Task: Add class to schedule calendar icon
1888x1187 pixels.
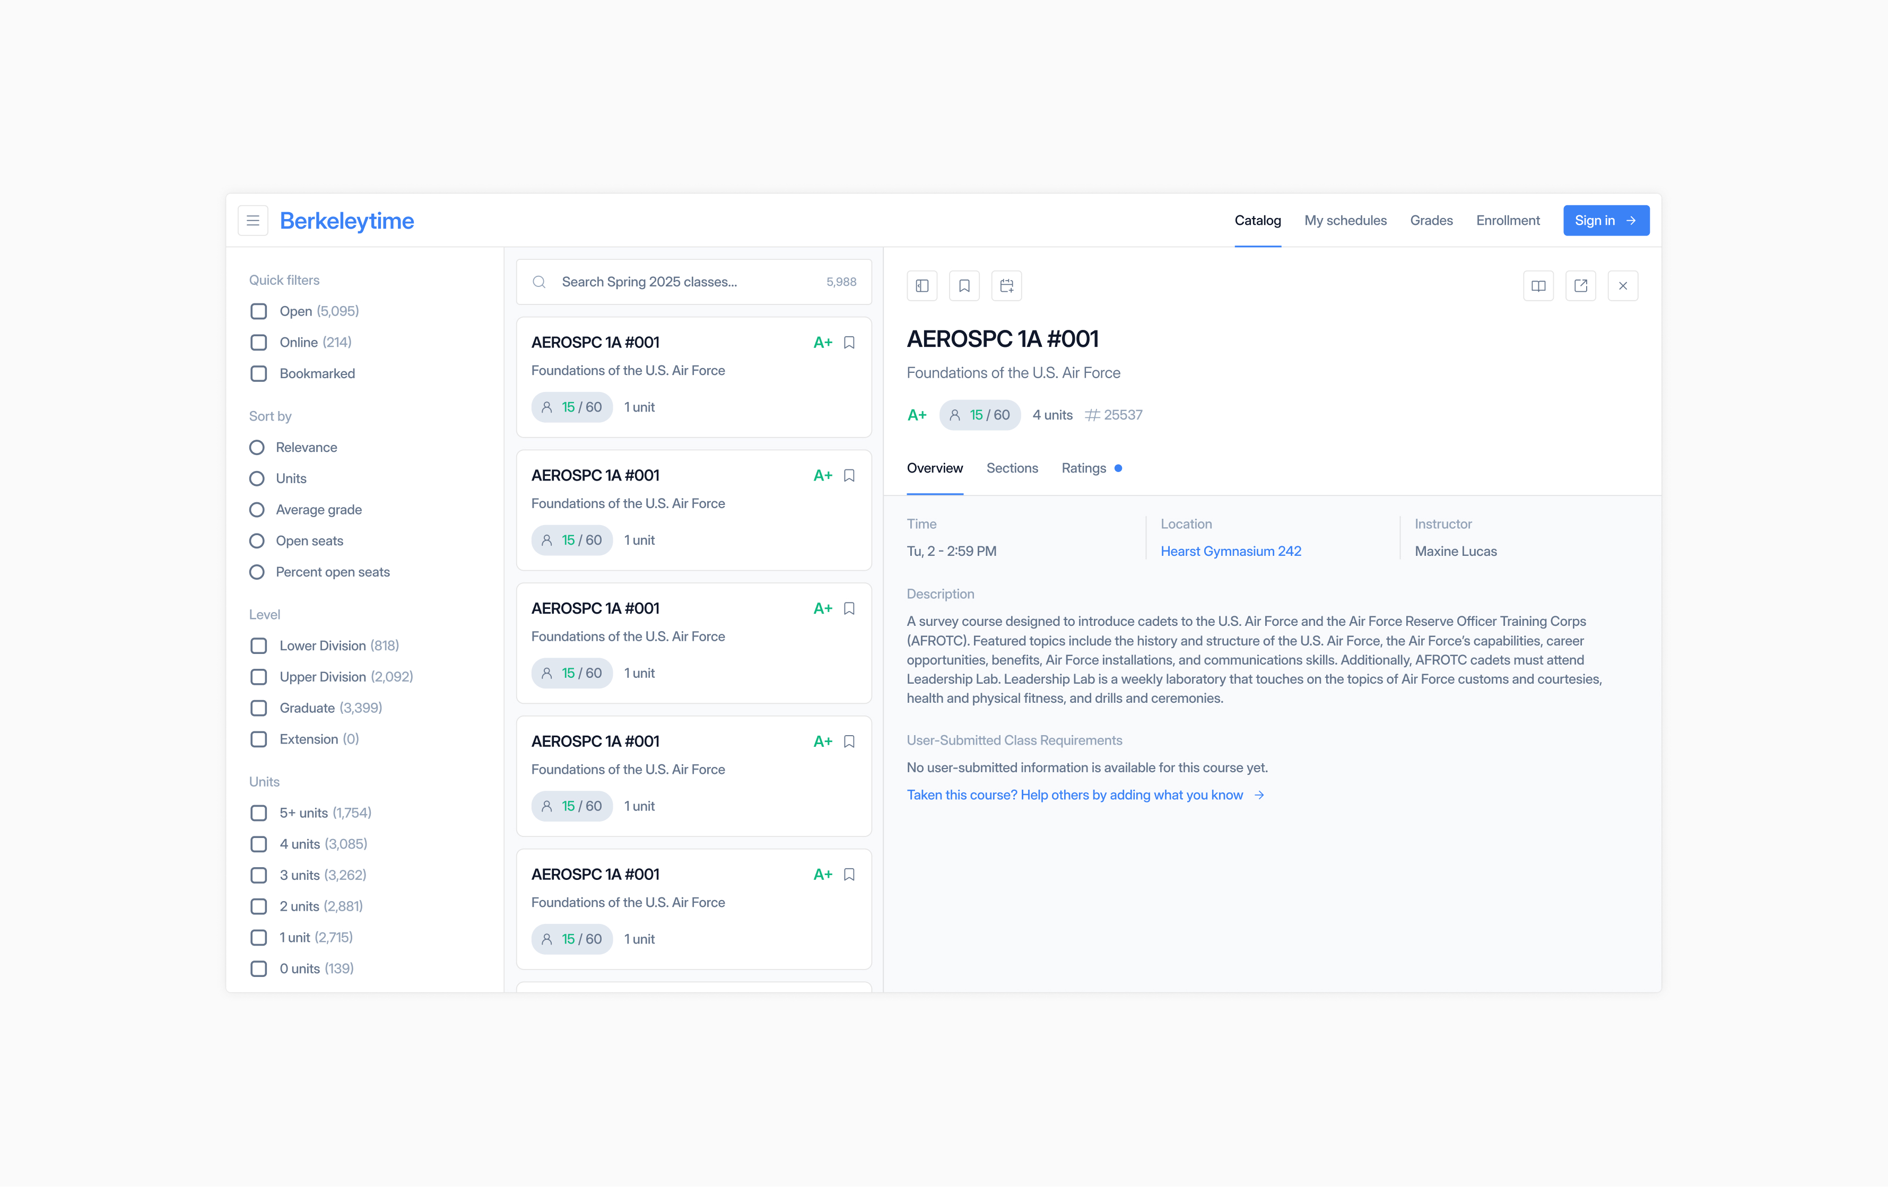Action: (x=1007, y=285)
